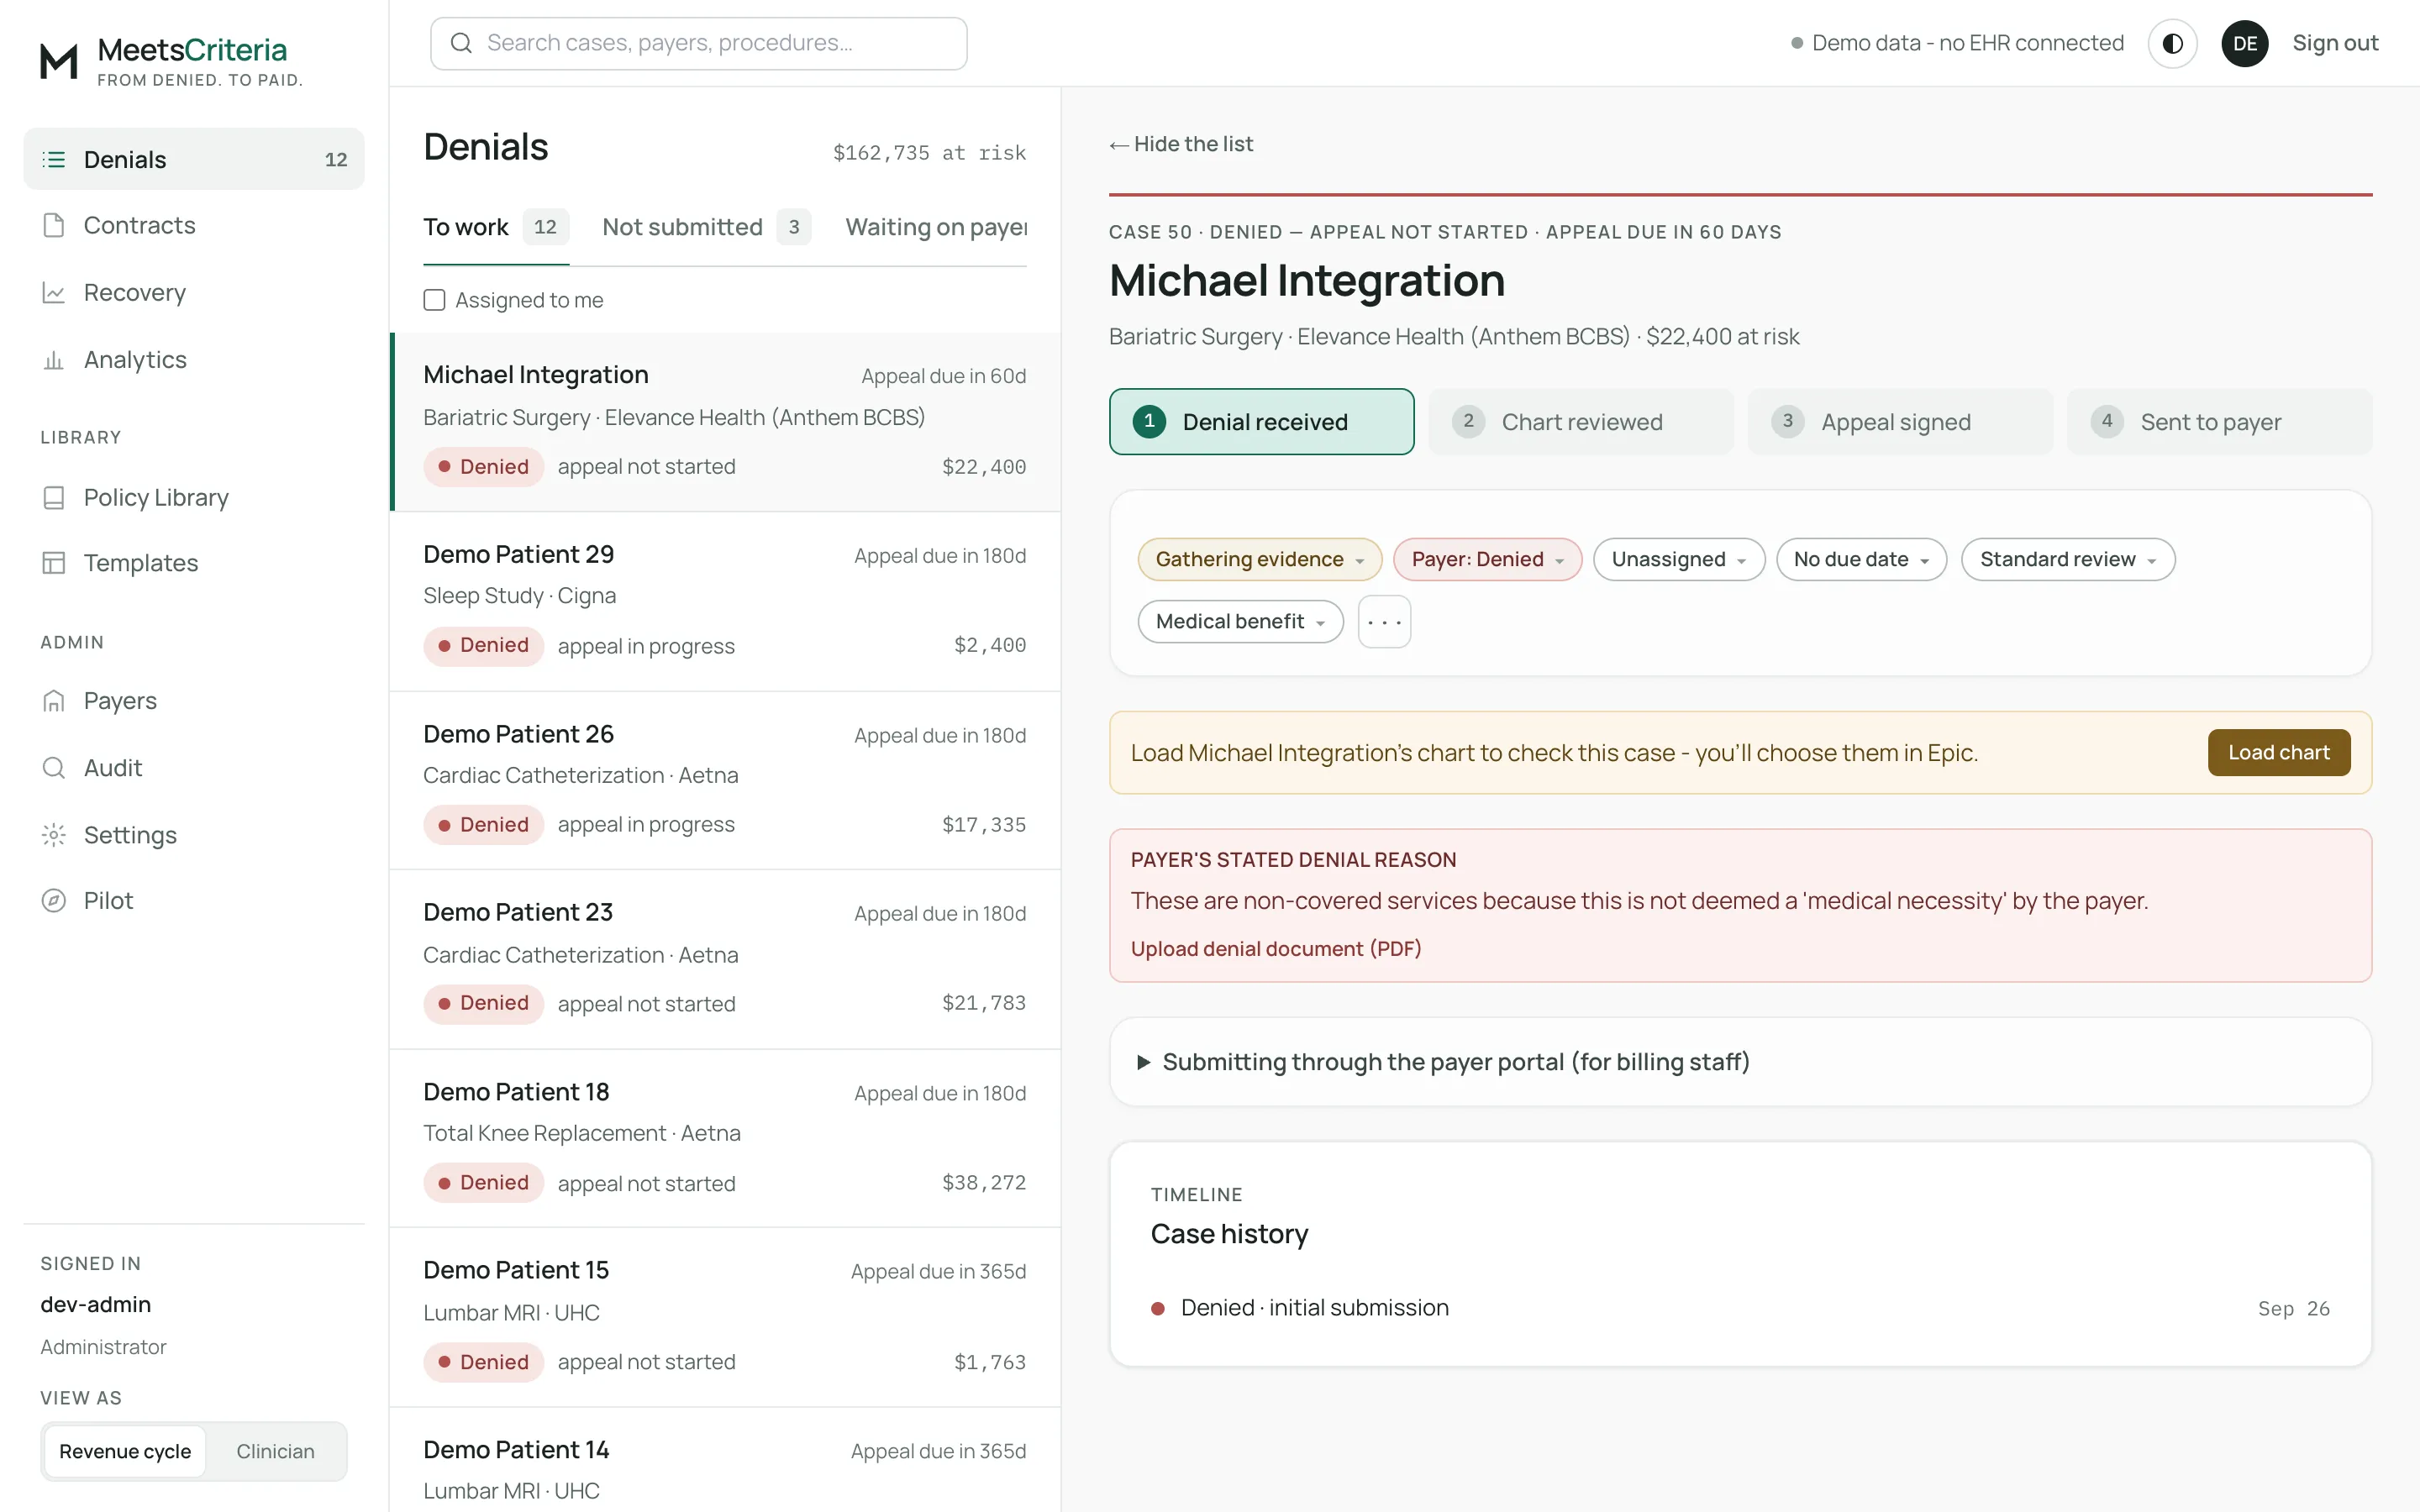Select the To work tab
Screen dimensions: 2420x1512
pos(496,228)
